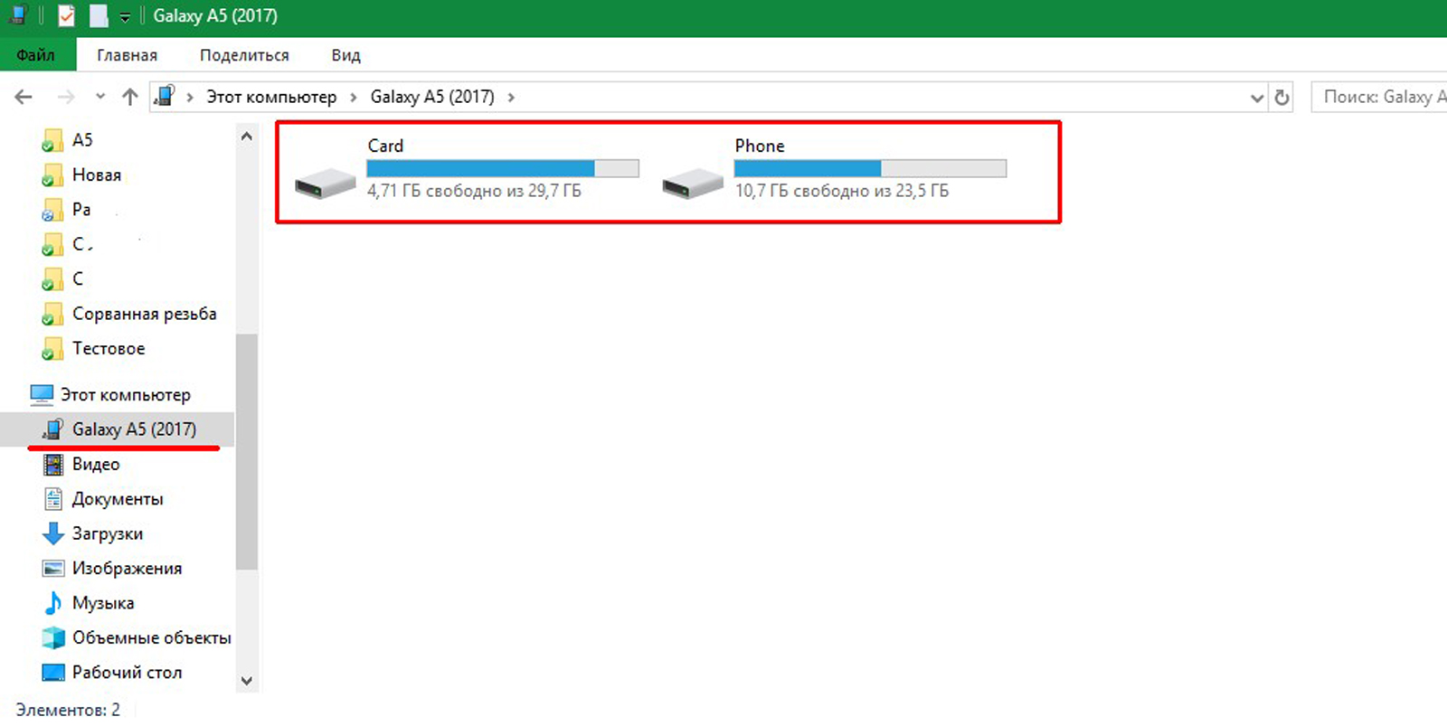Expand chevron after Этот компьютер in address bar
The height and width of the screenshot is (726, 1447).
click(x=354, y=97)
